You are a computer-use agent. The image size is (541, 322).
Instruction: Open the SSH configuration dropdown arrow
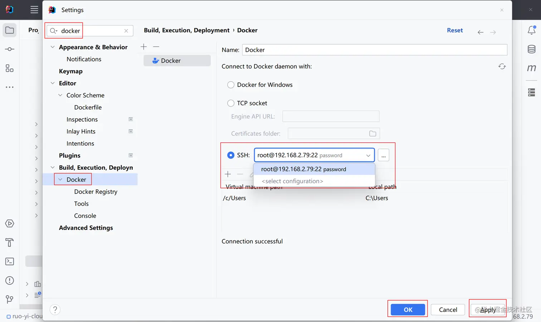click(x=368, y=155)
